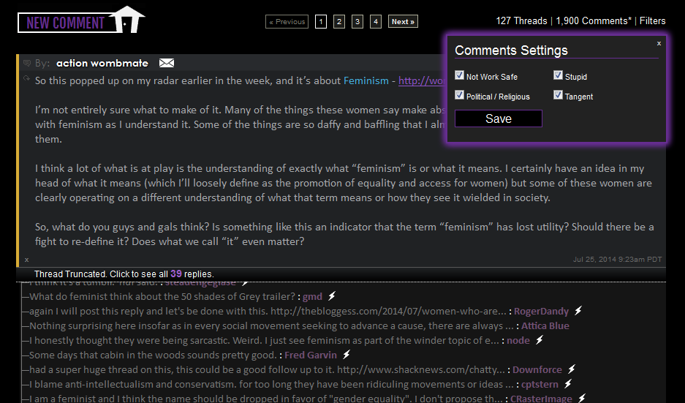Click the lightning bolt next to Downforce

[x=572, y=369]
